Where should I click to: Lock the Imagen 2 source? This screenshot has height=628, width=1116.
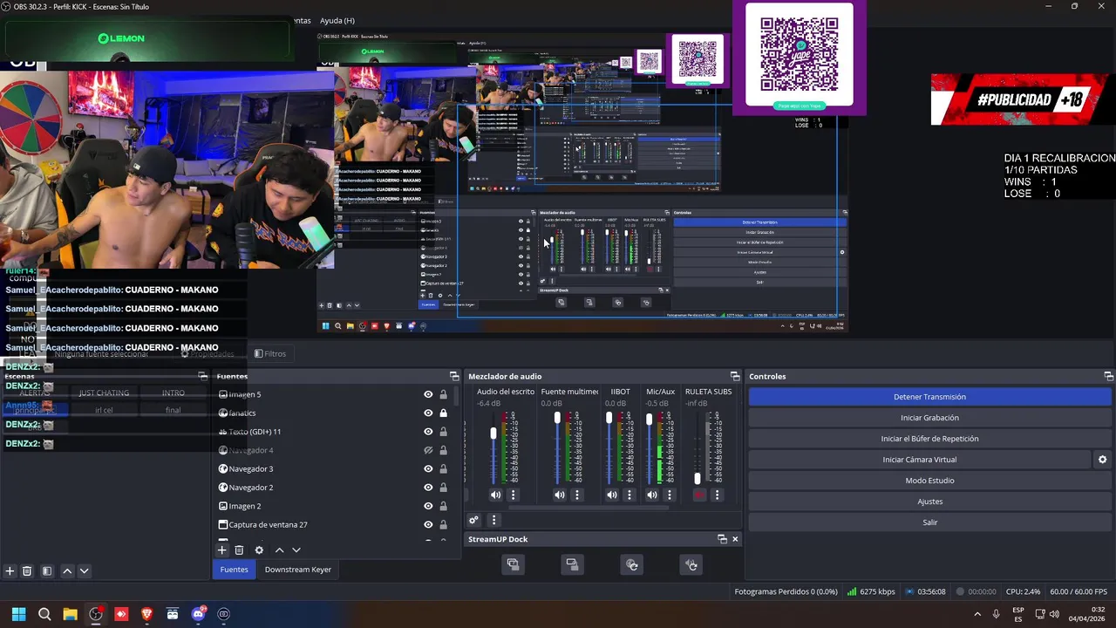pyautogui.click(x=443, y=506)
